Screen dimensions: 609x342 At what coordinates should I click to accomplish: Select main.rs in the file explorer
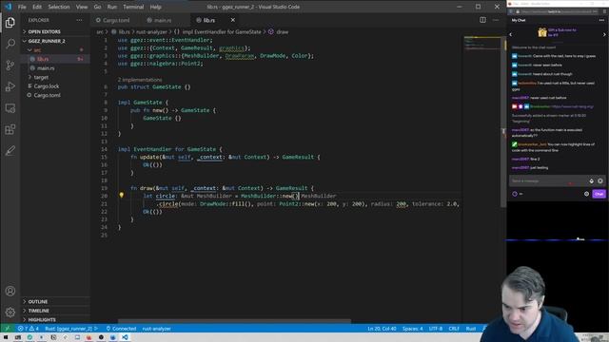46,68
